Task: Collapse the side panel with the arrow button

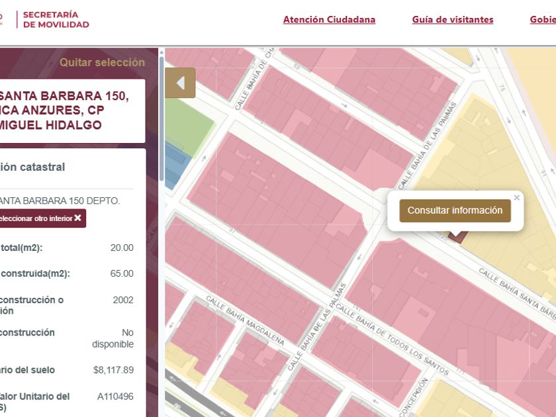Action: (180, 83)
